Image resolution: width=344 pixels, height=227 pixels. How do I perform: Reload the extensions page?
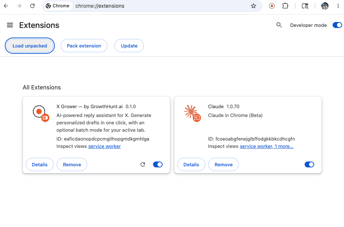coord(32,6)
